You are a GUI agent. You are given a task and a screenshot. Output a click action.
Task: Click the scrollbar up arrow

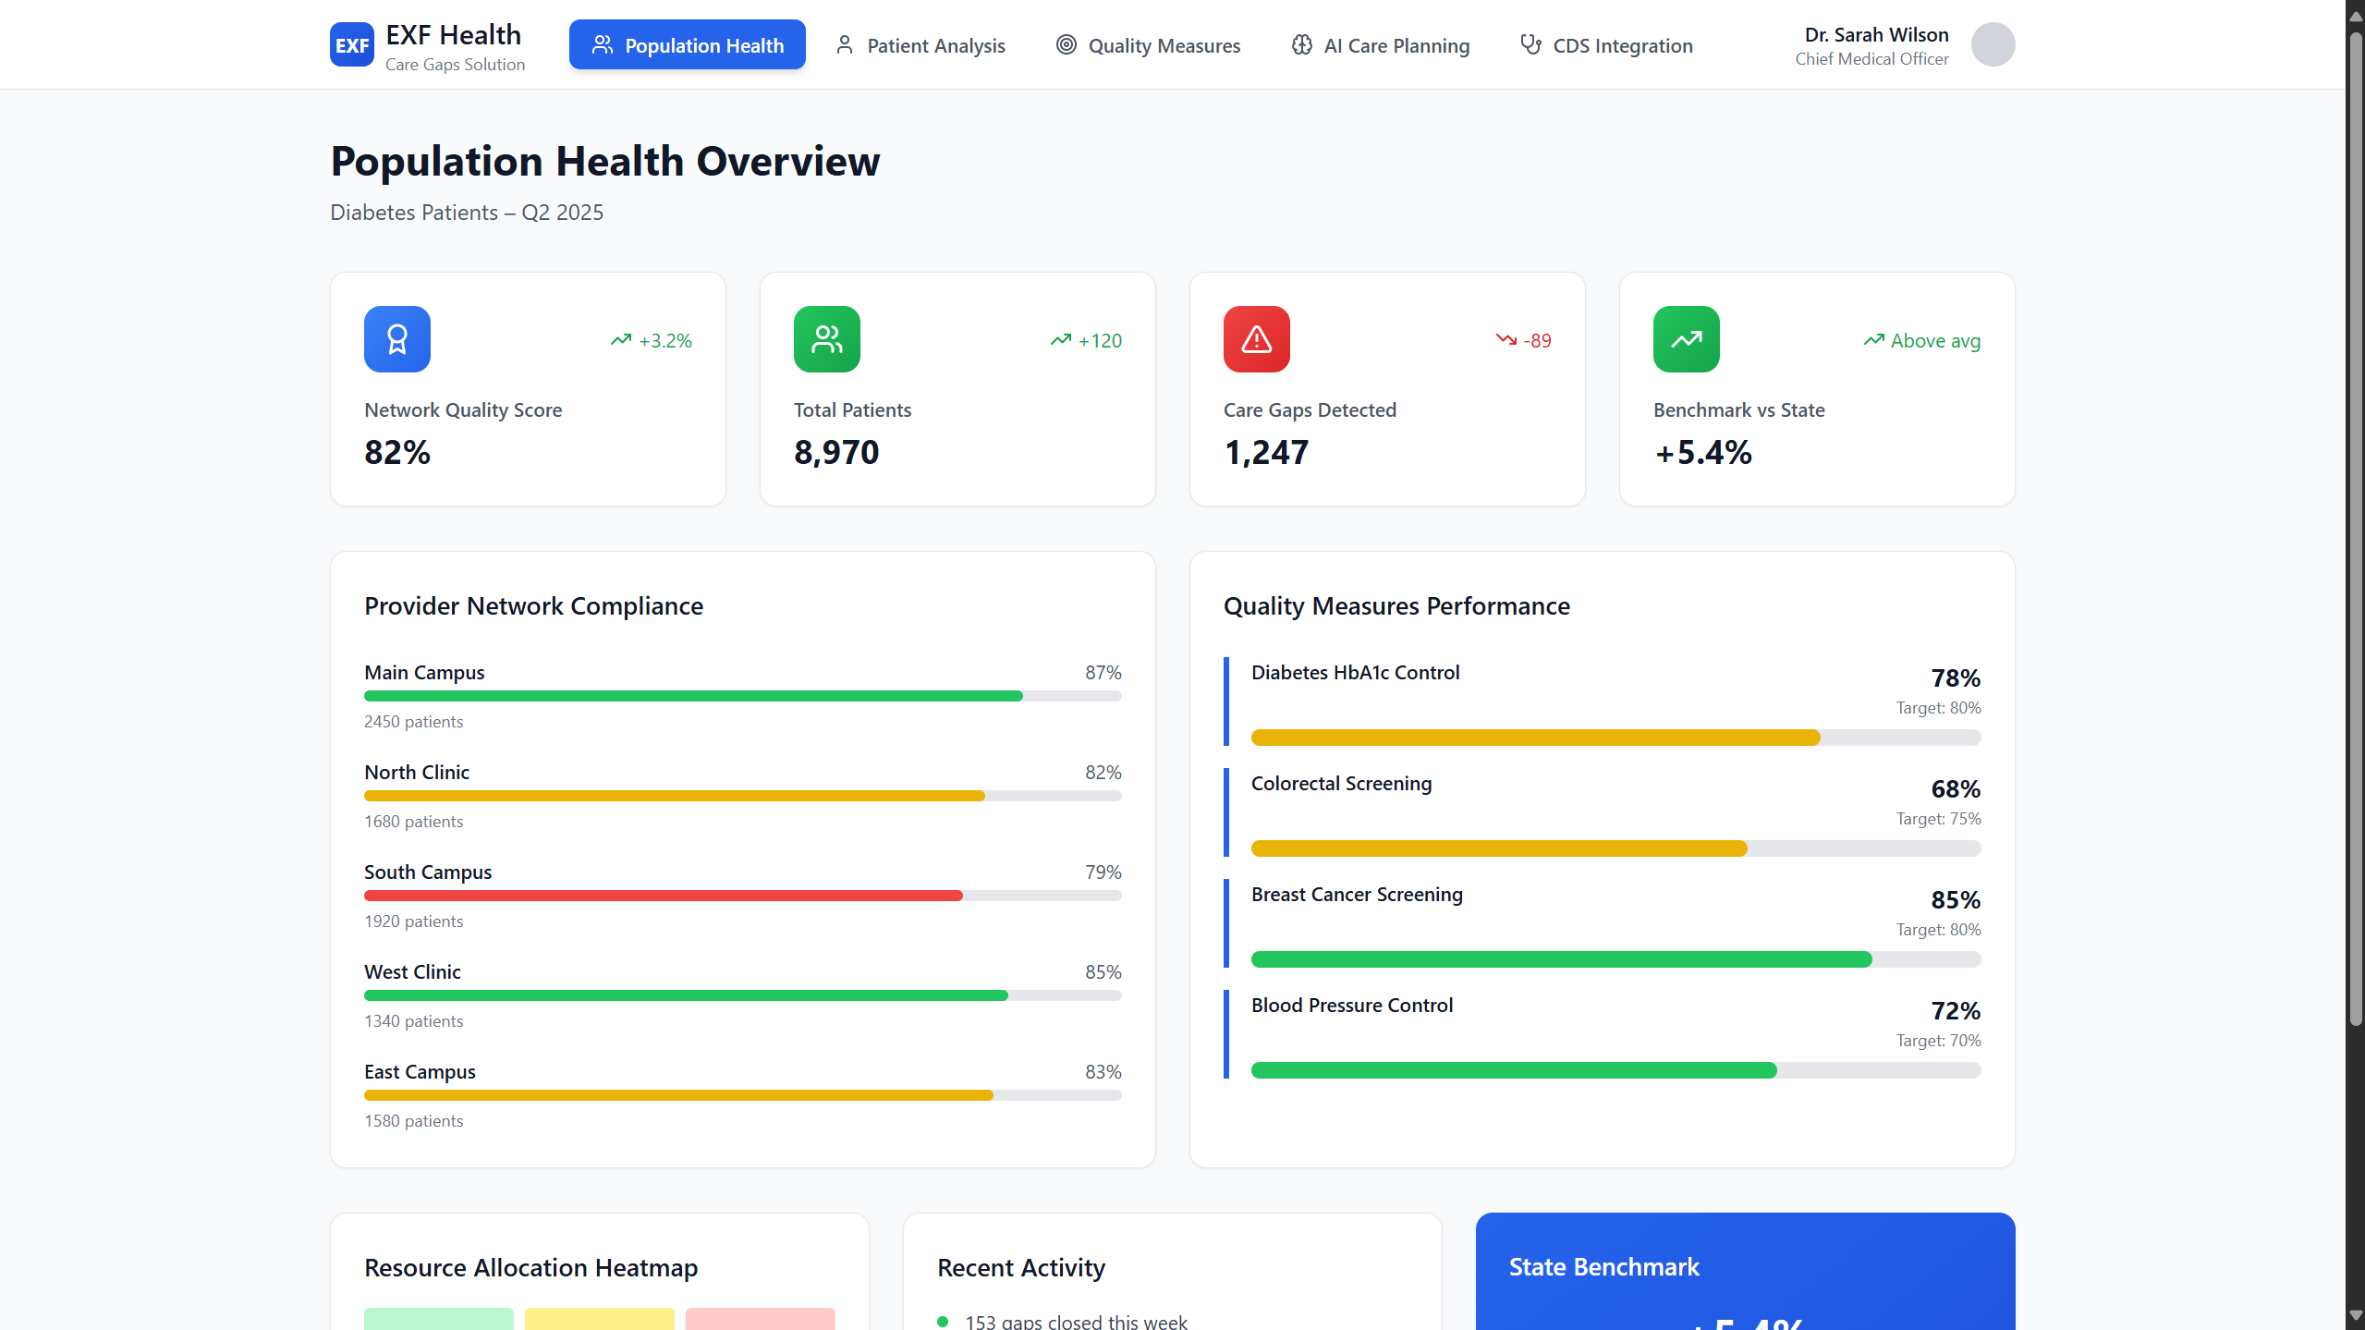point(2356,16)
